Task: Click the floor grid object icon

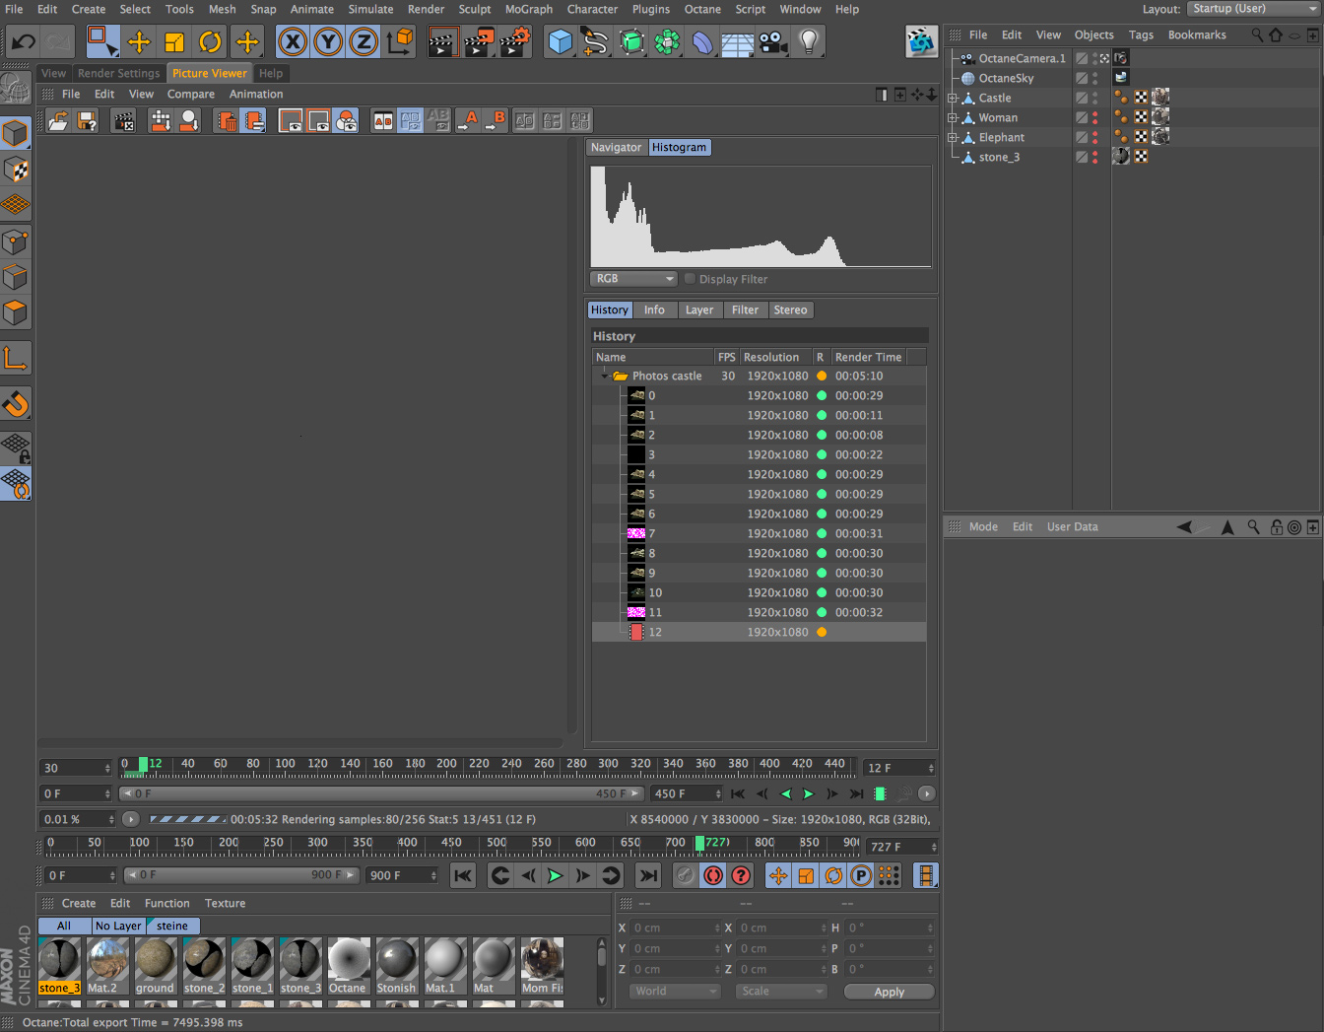Action: pos(738,41)
